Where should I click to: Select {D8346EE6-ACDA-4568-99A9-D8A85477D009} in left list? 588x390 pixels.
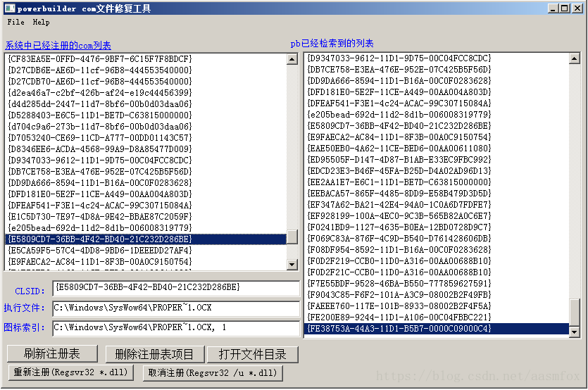[146, 149]
